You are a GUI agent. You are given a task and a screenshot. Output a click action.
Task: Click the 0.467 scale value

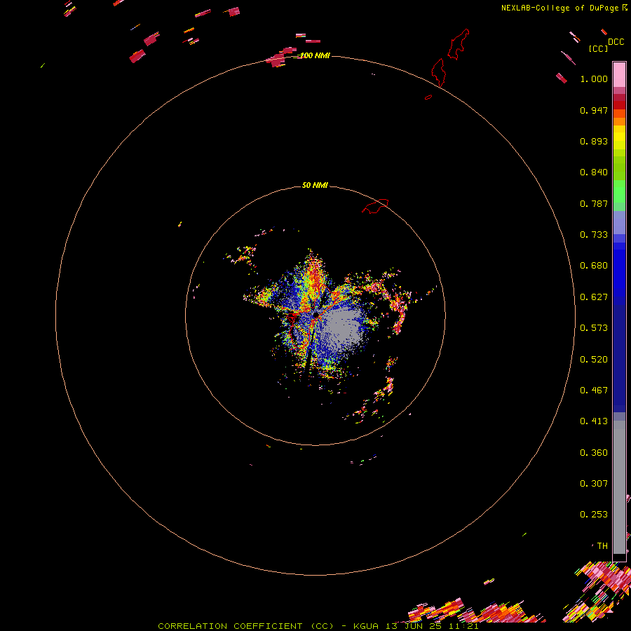[x=594, y=391]
